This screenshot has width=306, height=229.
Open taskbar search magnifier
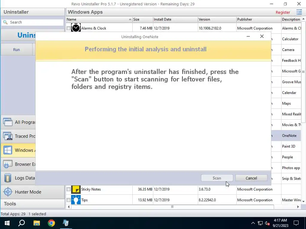(22, 223)
